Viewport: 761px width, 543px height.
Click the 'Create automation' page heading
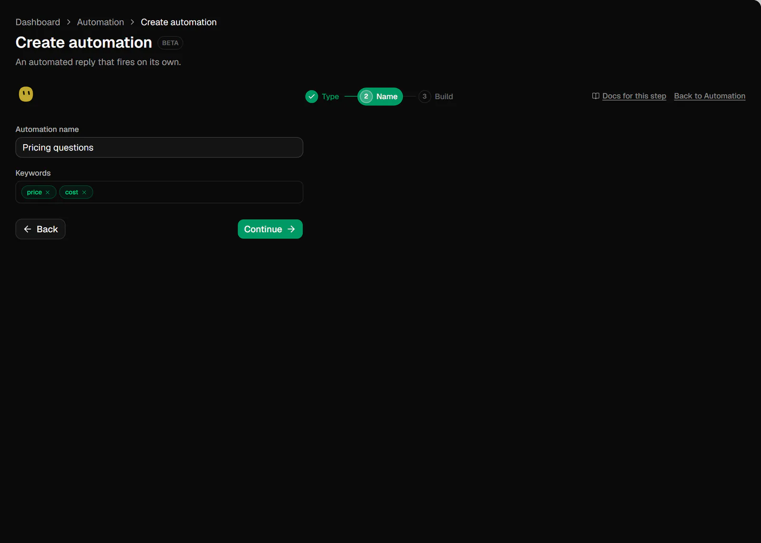coord(84,42)
